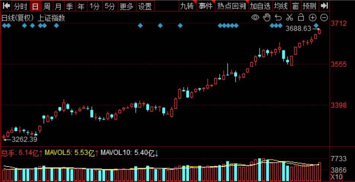This screenshot has height=182, width=355.
Task: Open the 更多 more periods dropdown
Action: tap(127, 6)
